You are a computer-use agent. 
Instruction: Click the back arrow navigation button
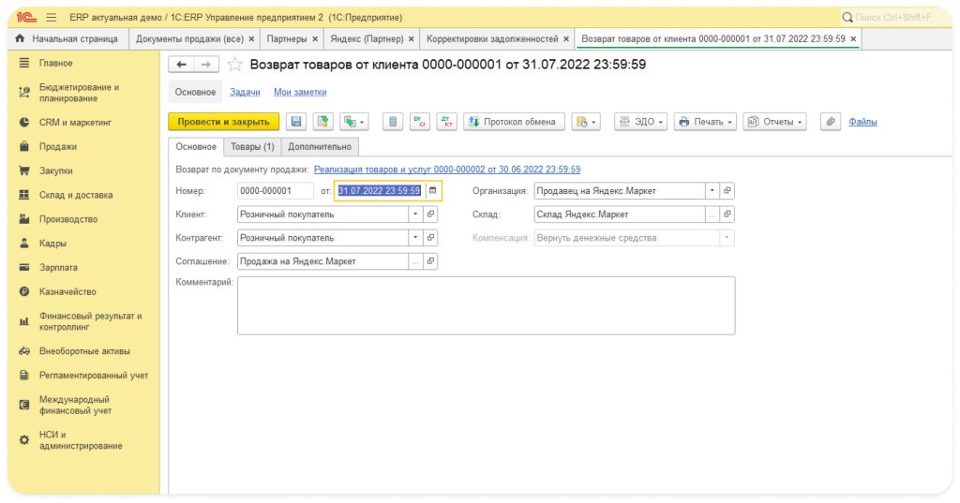182,65
